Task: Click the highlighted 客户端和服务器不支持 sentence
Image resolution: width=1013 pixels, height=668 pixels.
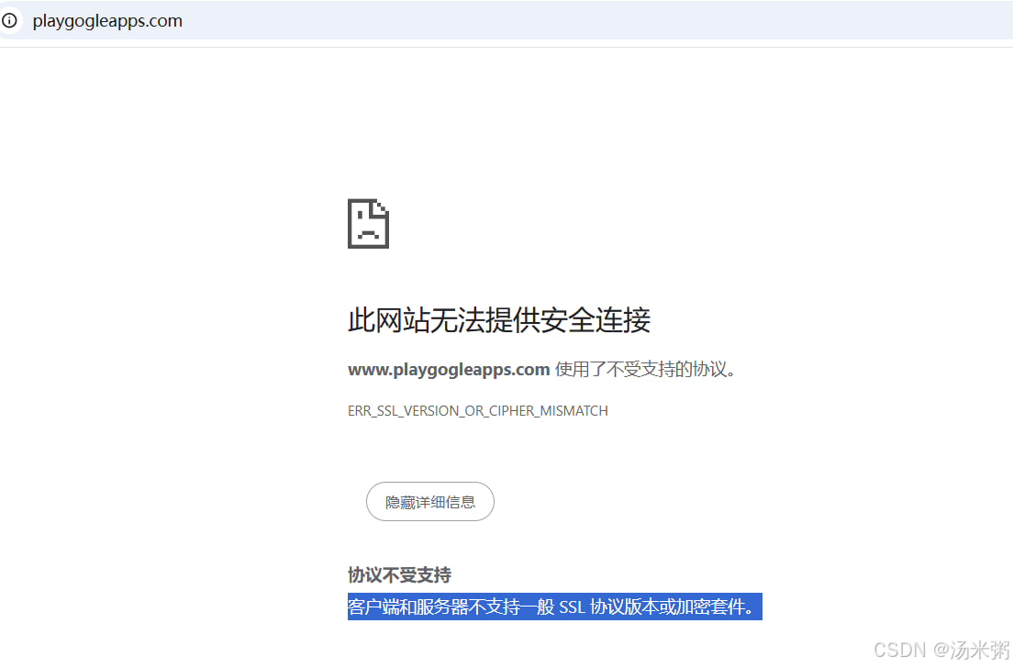Action: pos(554,607)
